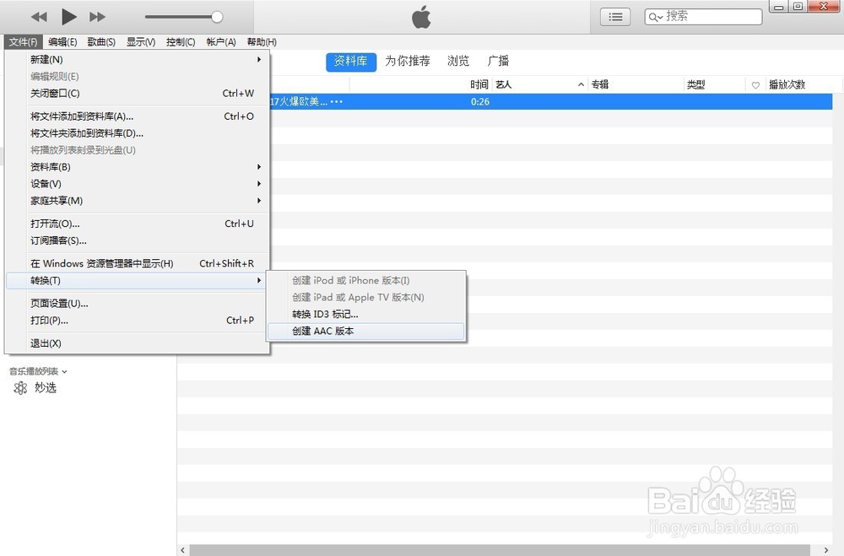Open the 妙选 Genius playlist
The width and height of the screenshot is (844, 556).
click(x=46, y=387)
